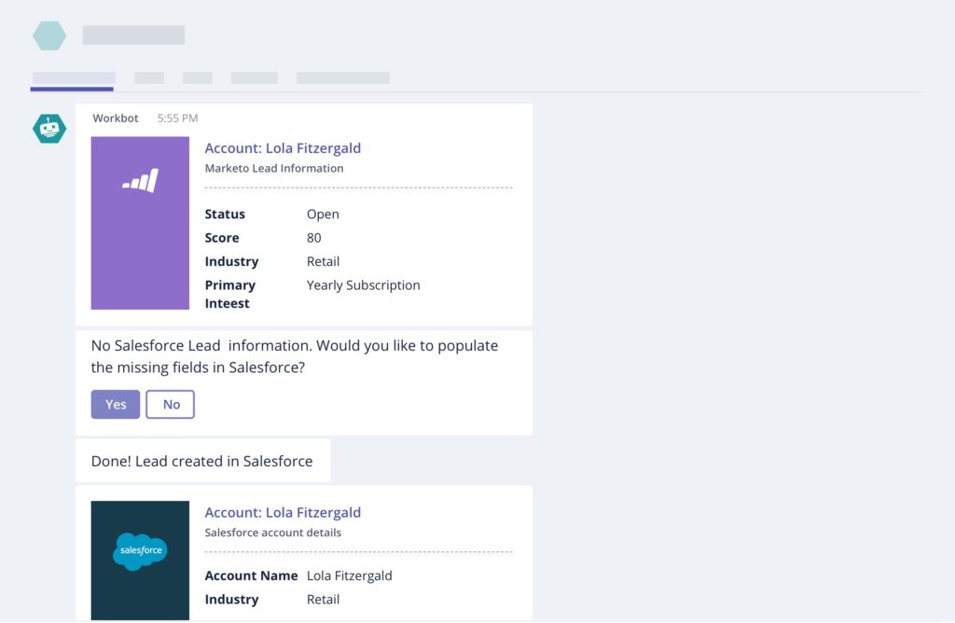This screenshot has height=623, width=955.
Task: Open the Salesforce account card image
Action: pos(140,560)
